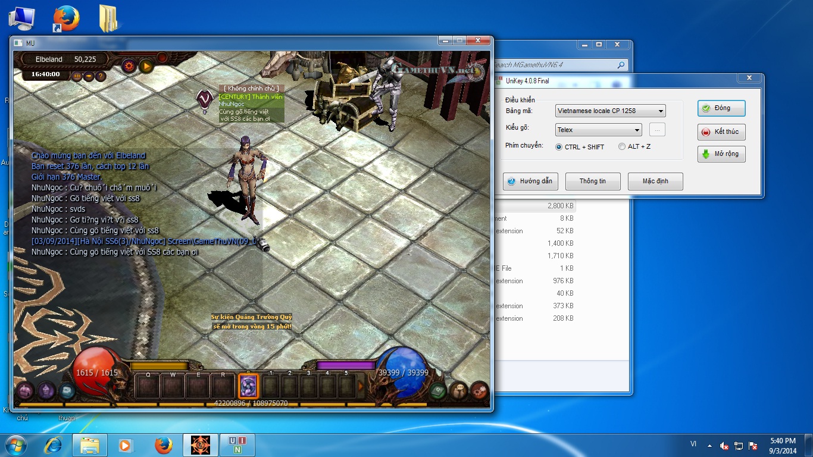Toggle the 3D camera icon under the map name
The height and width of the screenshot is (457, 813).
click(x=77, y=76)
